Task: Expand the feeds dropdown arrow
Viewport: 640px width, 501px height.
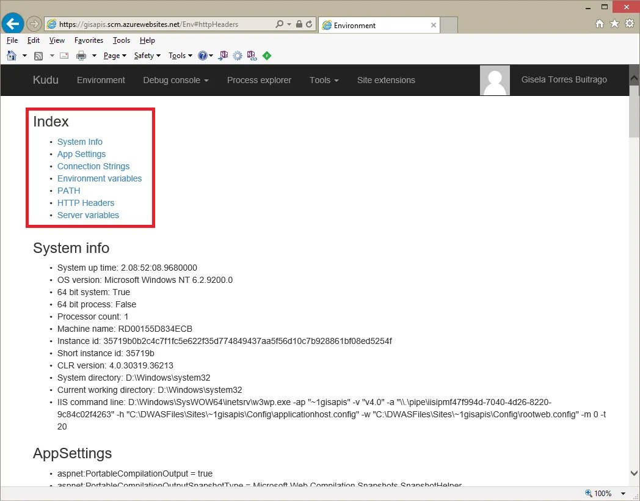Action: pyautogui.click(x=52, y=56)
